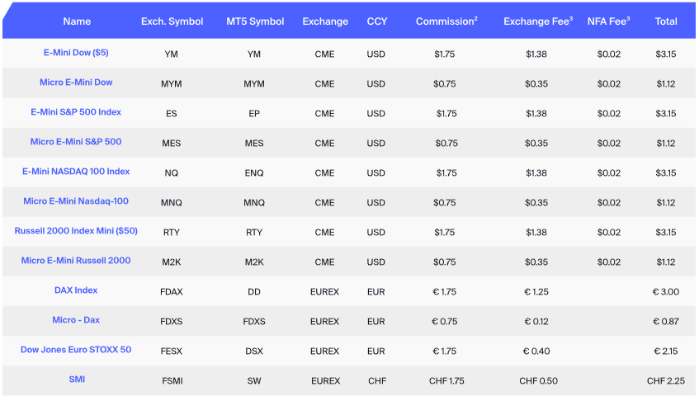Open Dow Jones Euro STOXX 50 link

(76, 350)
